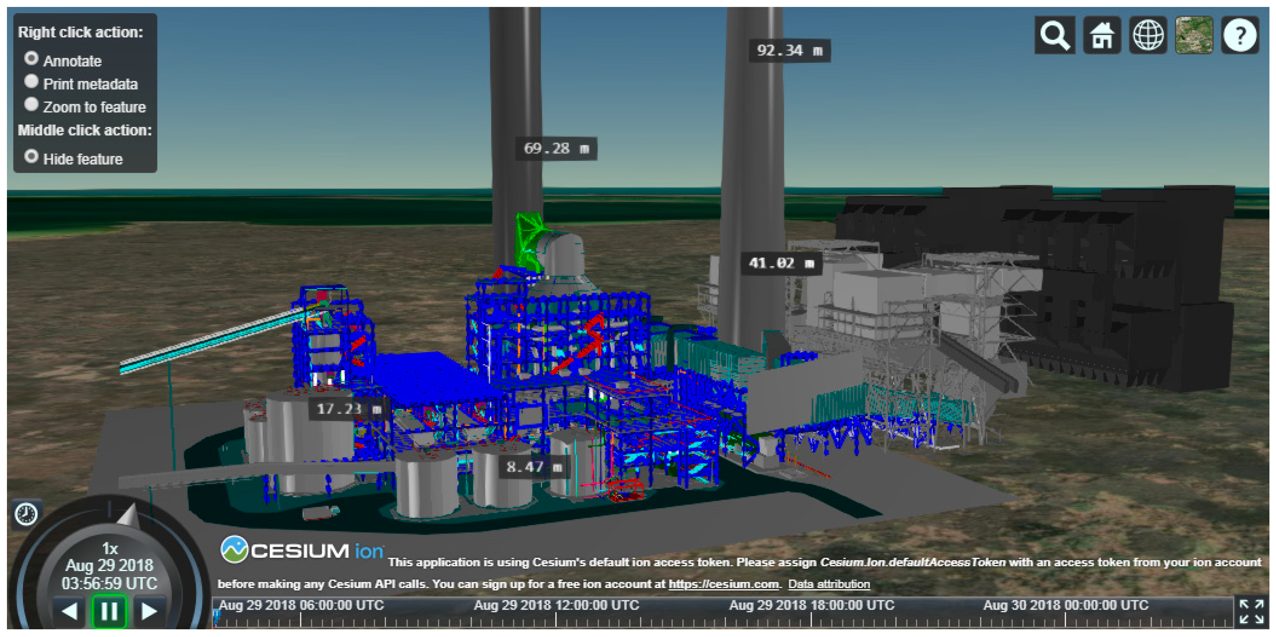
Task: Open the Data attribution link
Action: point(829,584)
